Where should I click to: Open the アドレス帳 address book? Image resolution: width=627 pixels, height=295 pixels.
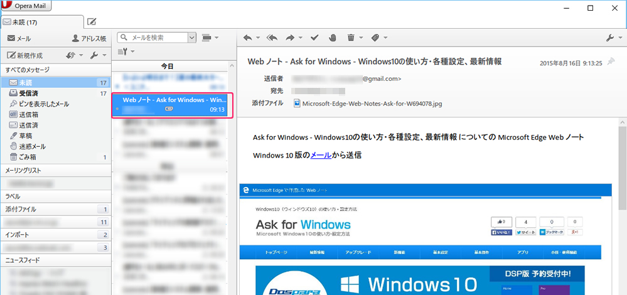[x=88, y=39]
